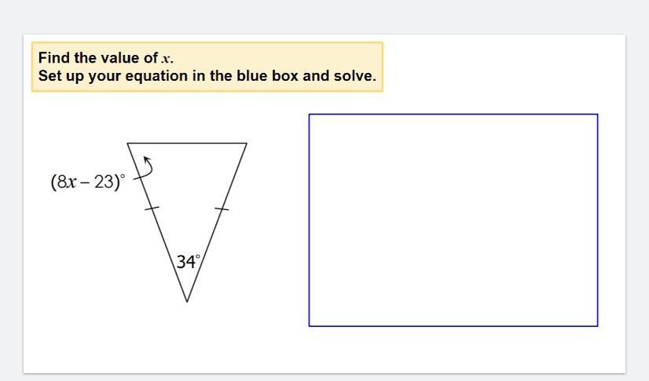The image size is (649, 381).
Task: Click the top-left vertex of triangle
Action: tap(128, 143)
